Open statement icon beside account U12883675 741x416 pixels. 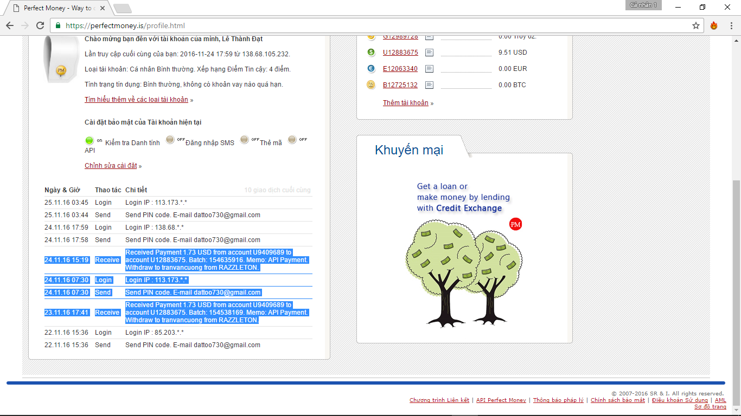pyautogui.click(x=429, y=53)
